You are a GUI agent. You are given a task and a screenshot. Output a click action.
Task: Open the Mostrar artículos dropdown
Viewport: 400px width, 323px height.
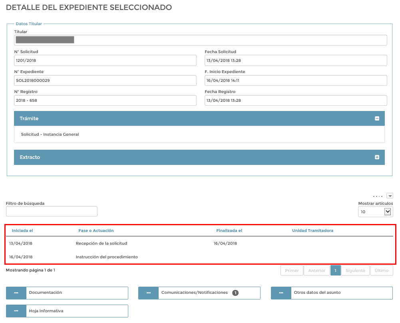[x=375, y=212]
